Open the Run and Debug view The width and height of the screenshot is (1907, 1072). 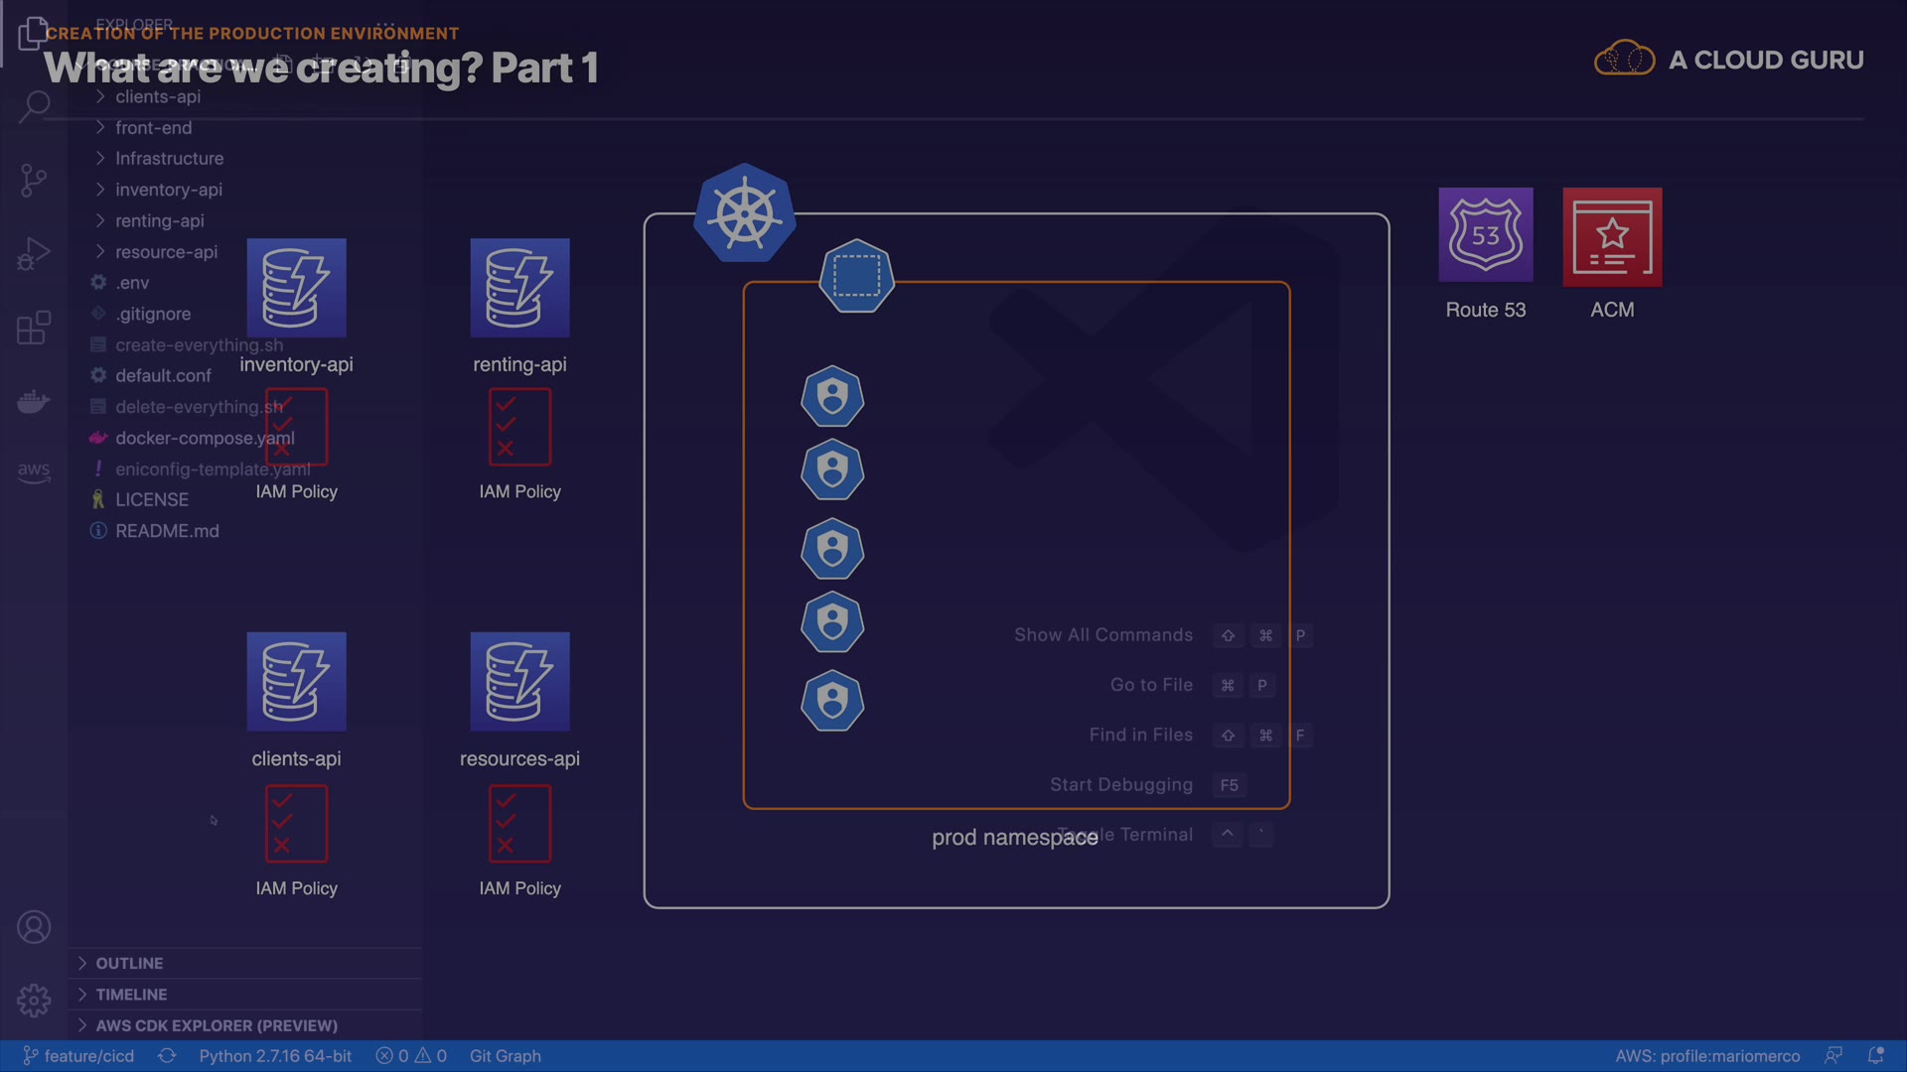[34, 254]
